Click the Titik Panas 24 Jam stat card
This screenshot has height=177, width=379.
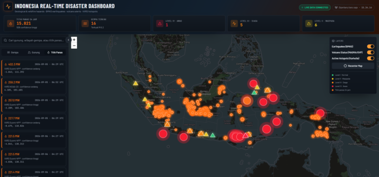click(40, 24)
